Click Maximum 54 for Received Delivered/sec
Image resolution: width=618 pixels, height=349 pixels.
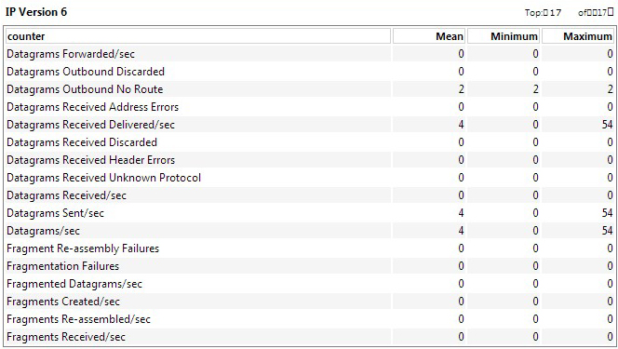(x=607, y=125)
